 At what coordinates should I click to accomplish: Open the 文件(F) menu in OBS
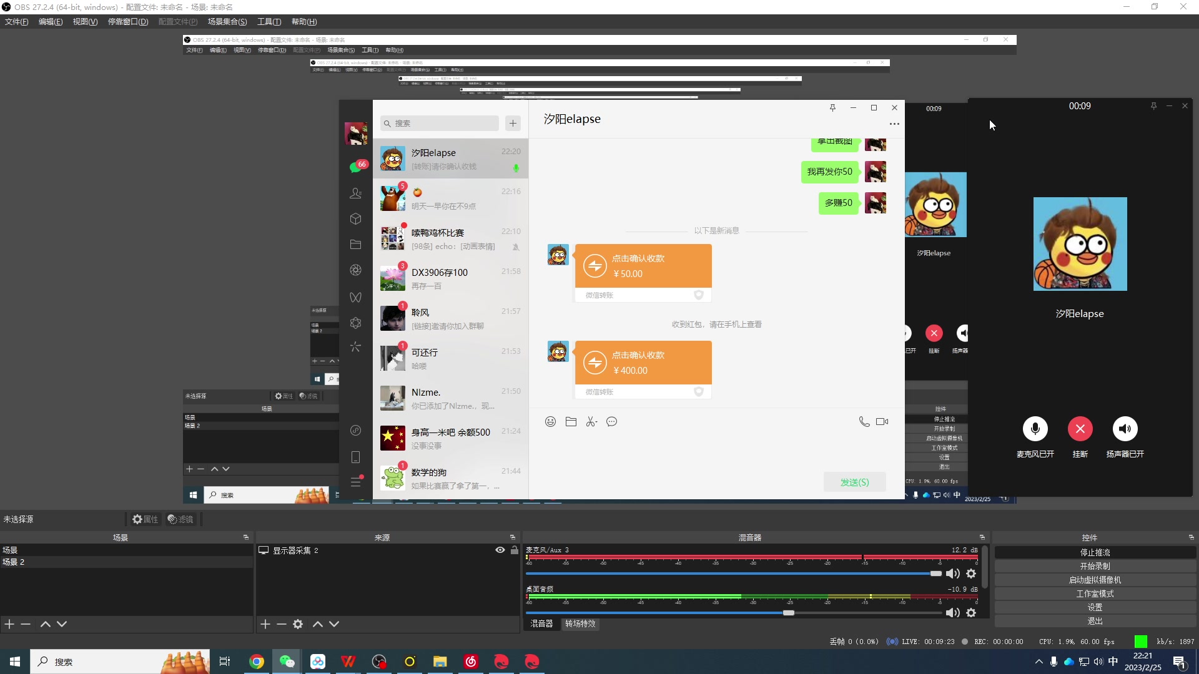point(17,22)
